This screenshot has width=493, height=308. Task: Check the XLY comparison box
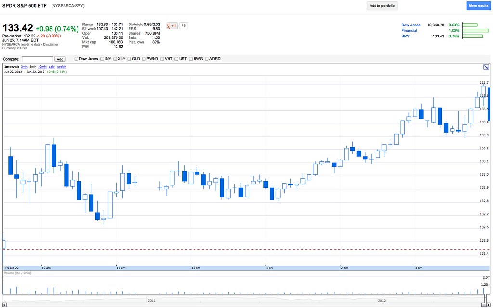115,59
